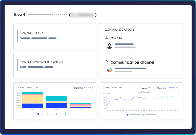This screenshot has height=135, width=196.
Task: Click the teal legend dot in utilization chart
Action: [x=143, y=115]
